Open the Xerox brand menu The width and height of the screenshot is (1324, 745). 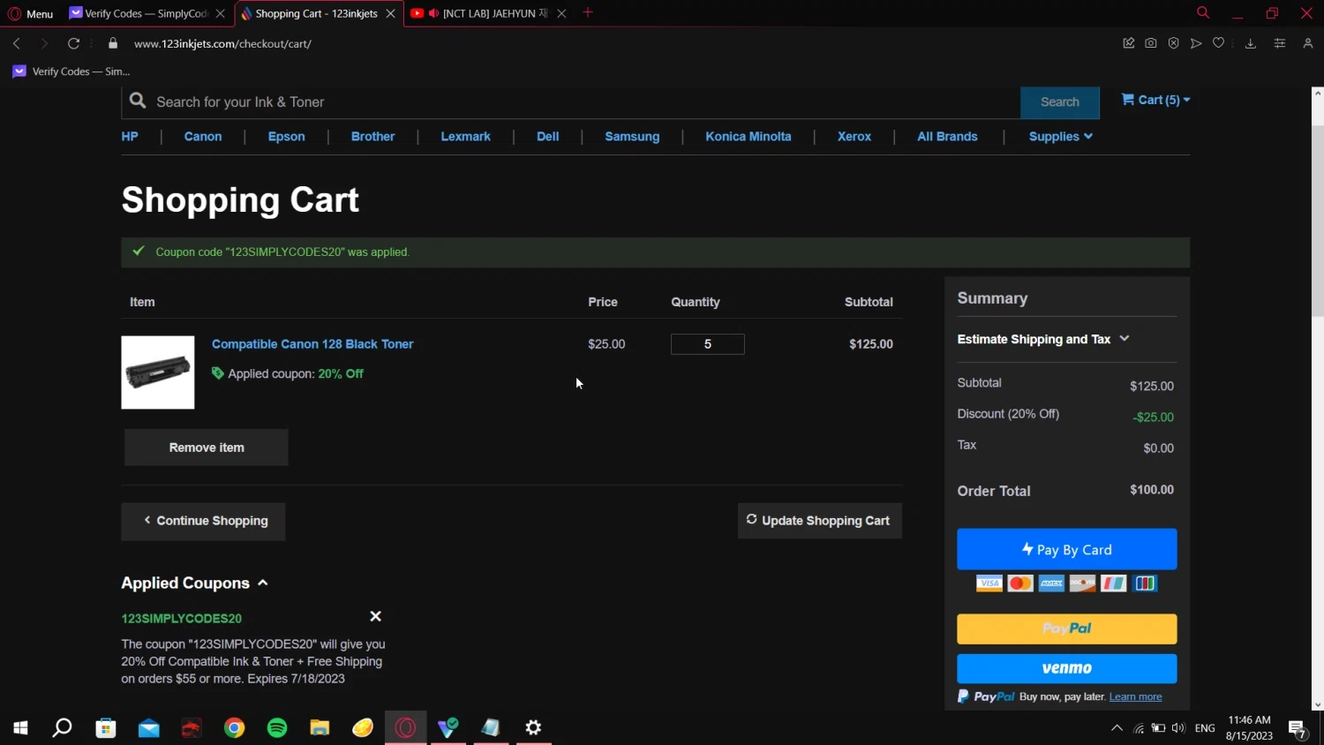coord(854,136)
